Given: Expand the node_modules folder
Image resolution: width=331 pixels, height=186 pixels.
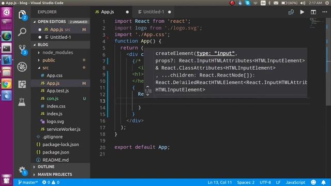Looking at the screenshot, I should click(x=61, y=53).
